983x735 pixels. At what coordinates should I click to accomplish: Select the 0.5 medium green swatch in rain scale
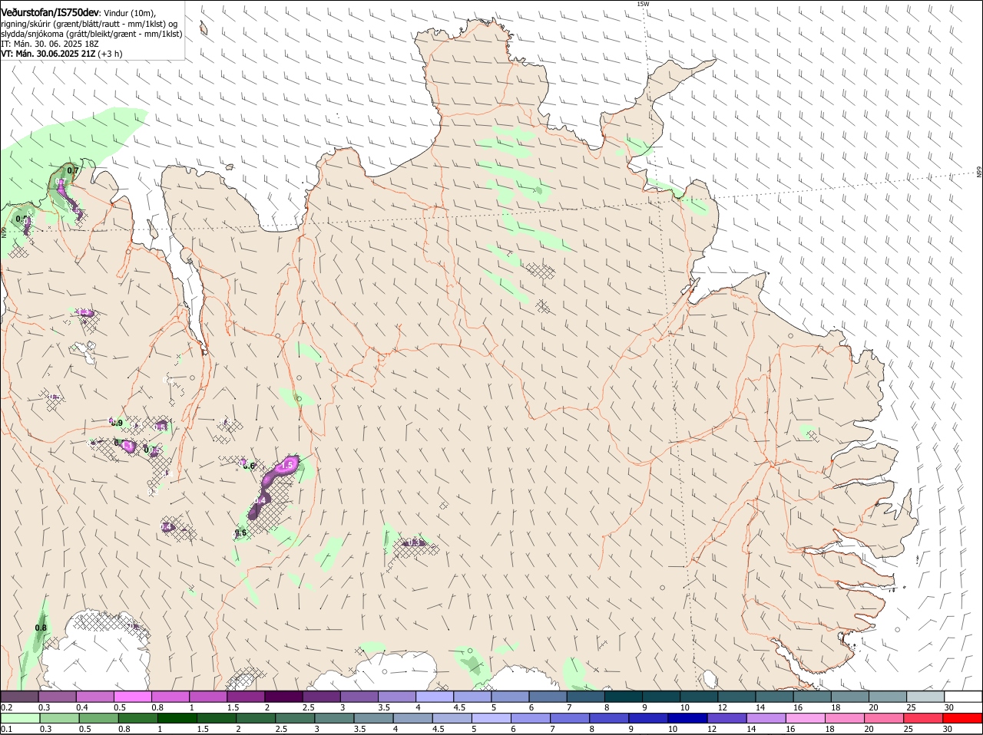pos(98,718)
